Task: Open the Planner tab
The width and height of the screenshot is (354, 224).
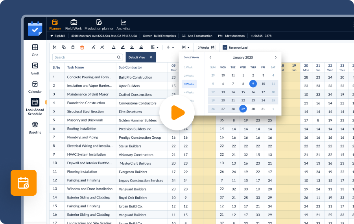Action: (x=55, y=25)
